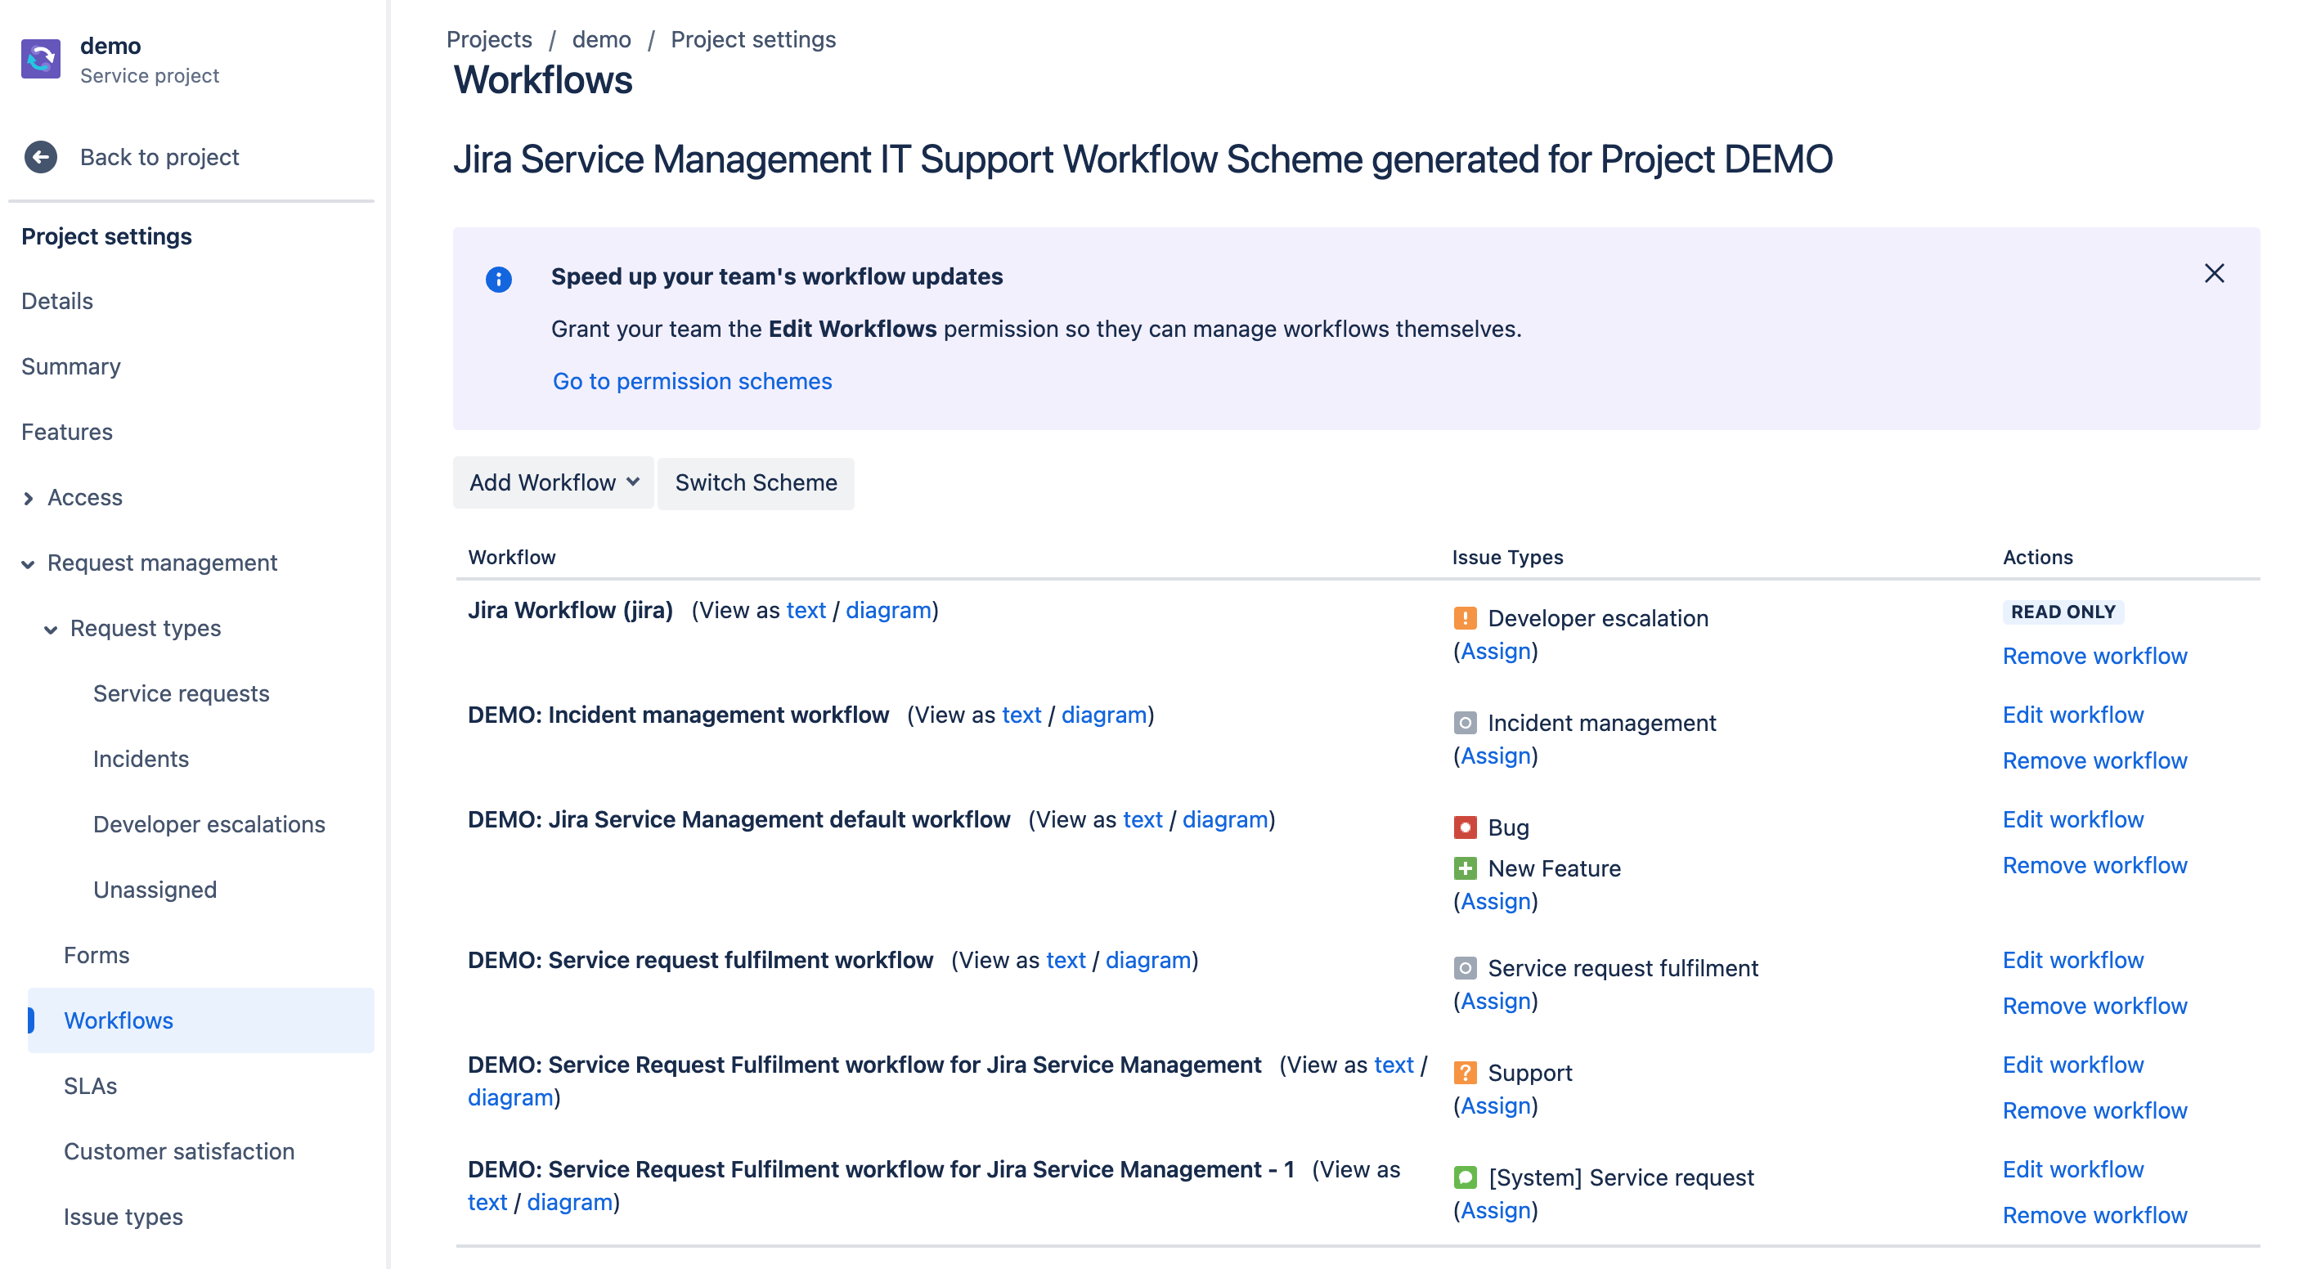Edit workflow for the Support issue type
This screenshot has height=1269, width=2321.
tap(2072, 1064)
